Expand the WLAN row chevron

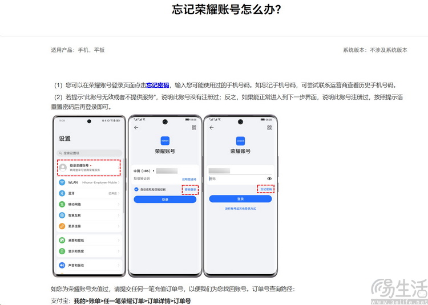[x=119, y=182]
